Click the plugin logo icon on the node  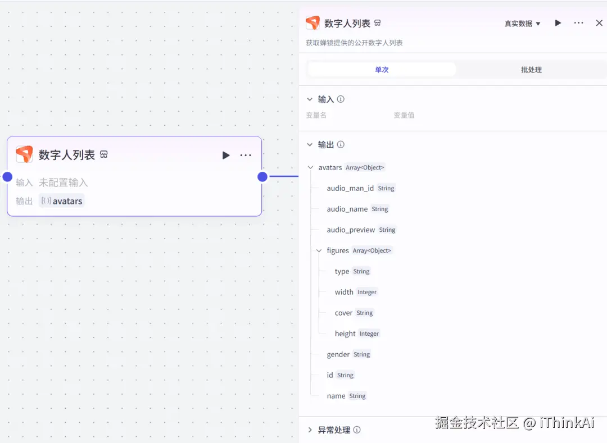[24, 154]
